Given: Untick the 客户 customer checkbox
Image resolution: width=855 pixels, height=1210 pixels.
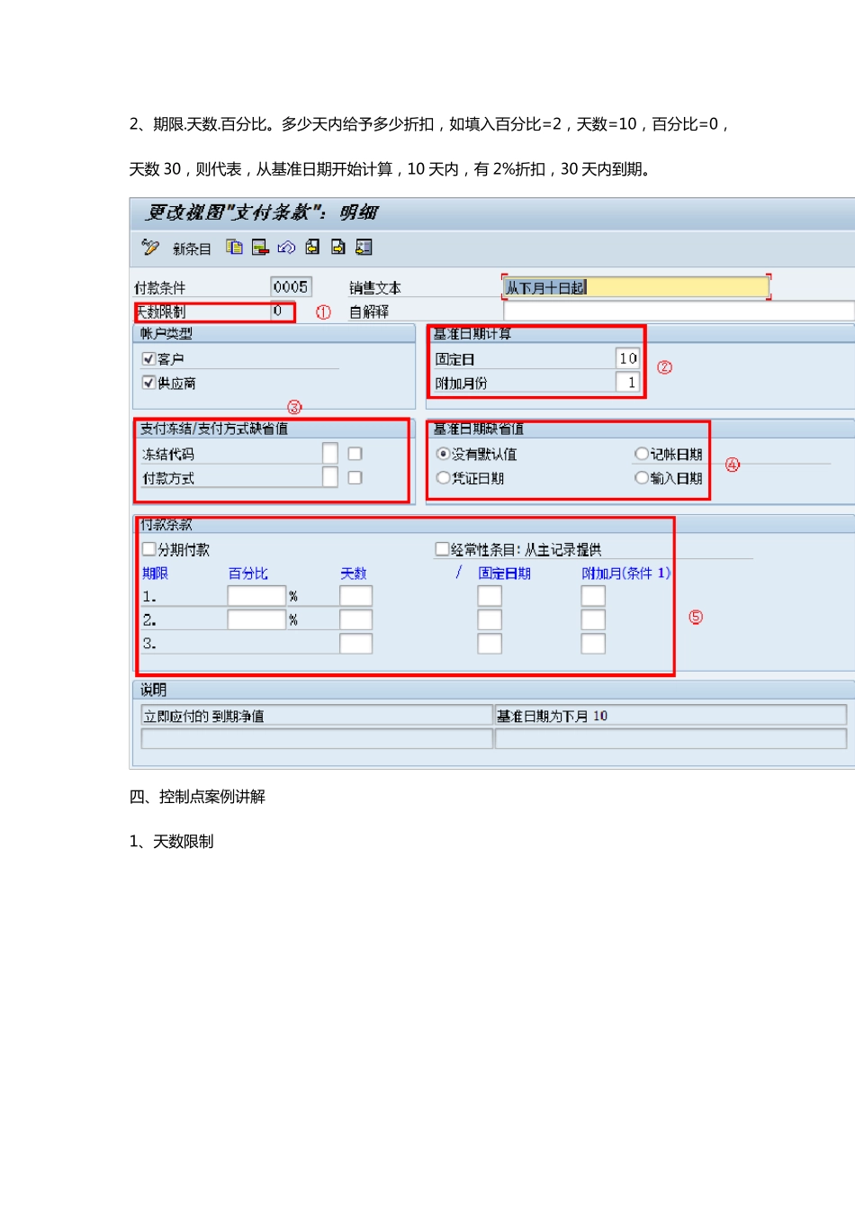Looking at the screenshot, I should click(148, 358).
